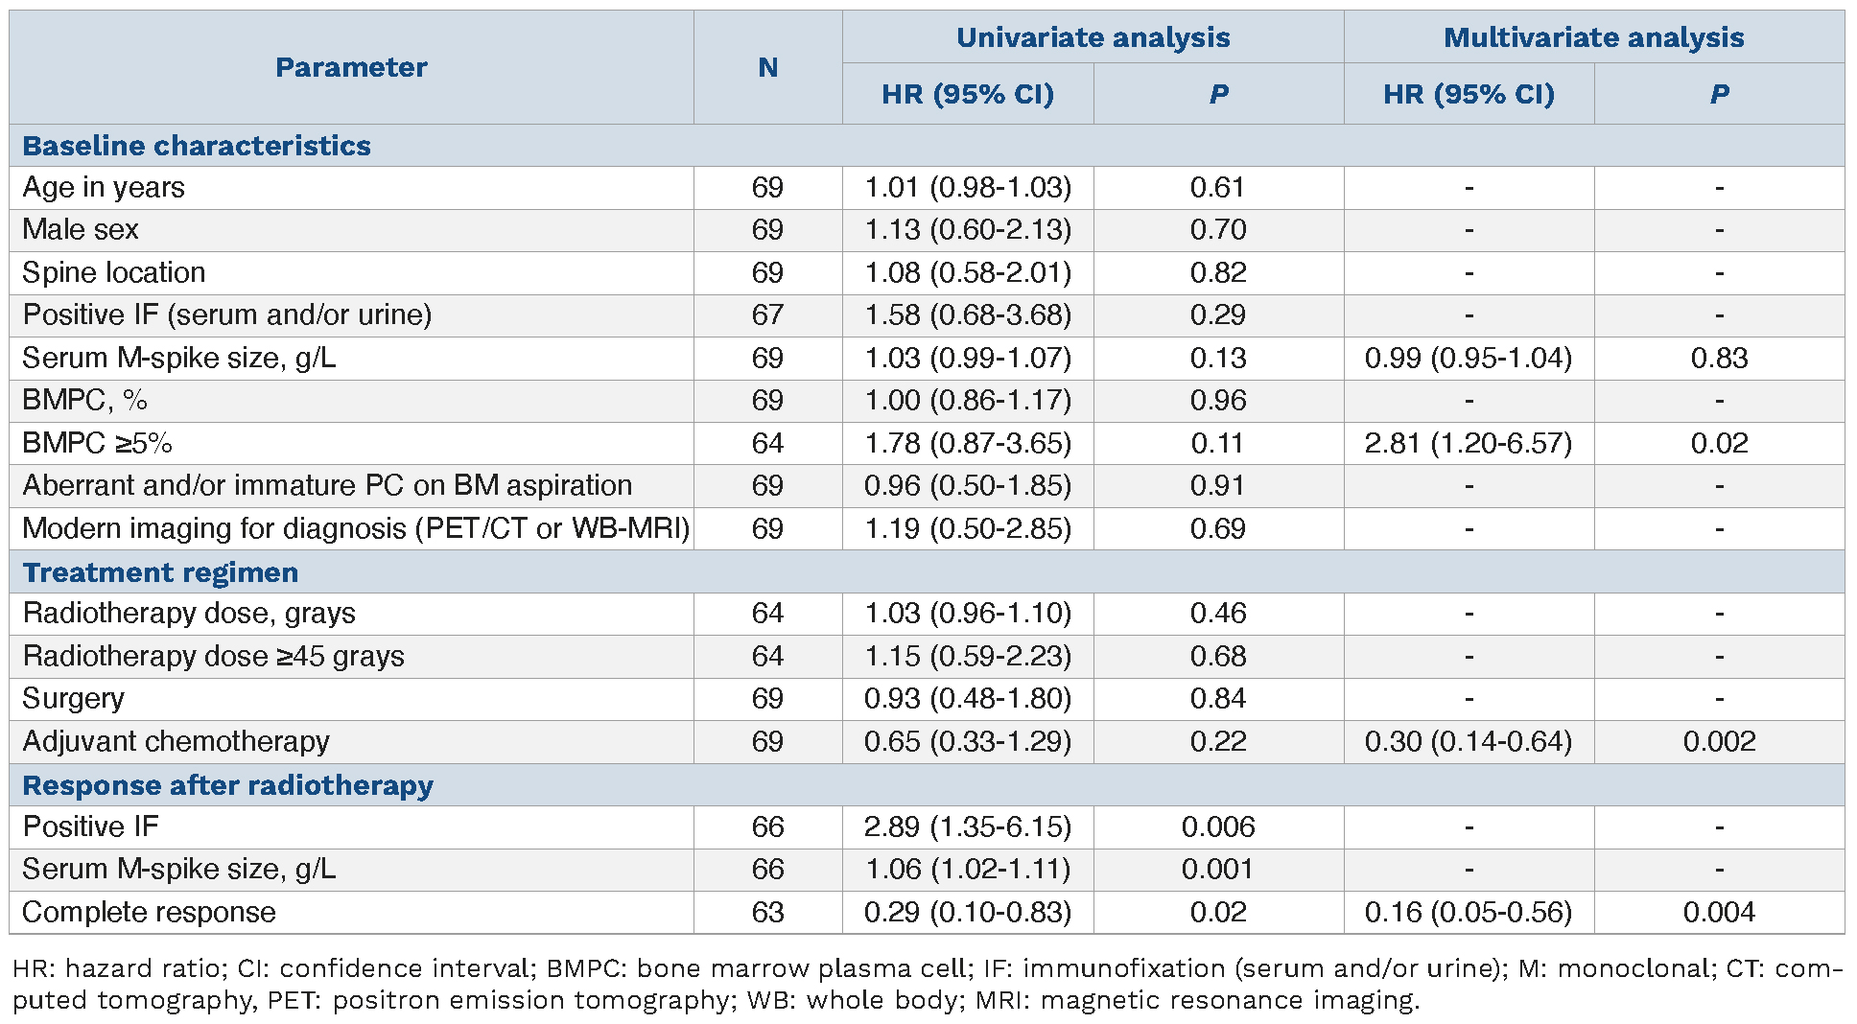Click the Univariate analysis header

pos(1093,37)
